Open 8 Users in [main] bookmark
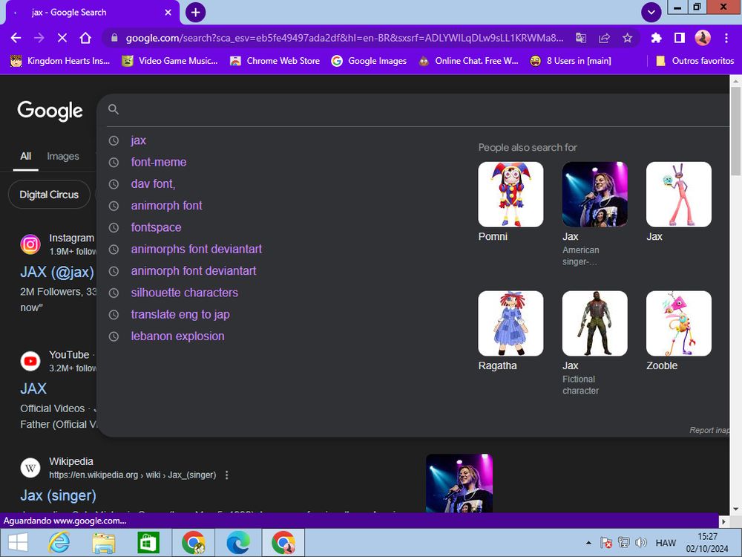Image resolution: width=742 pixels, height=557 pixels. 570,61
